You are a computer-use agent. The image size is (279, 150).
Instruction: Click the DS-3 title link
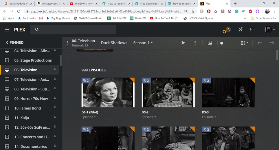tap(205, 112)
